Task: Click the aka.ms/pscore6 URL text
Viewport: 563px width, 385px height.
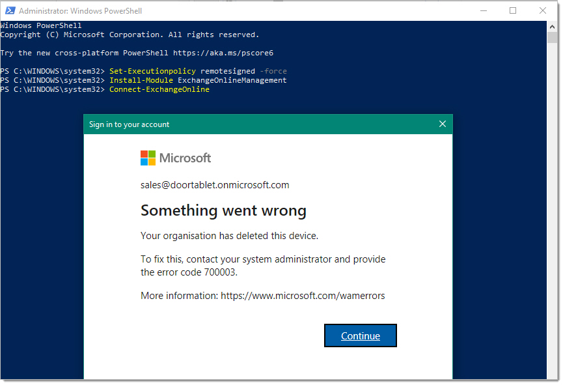Action: pos(223,53)
